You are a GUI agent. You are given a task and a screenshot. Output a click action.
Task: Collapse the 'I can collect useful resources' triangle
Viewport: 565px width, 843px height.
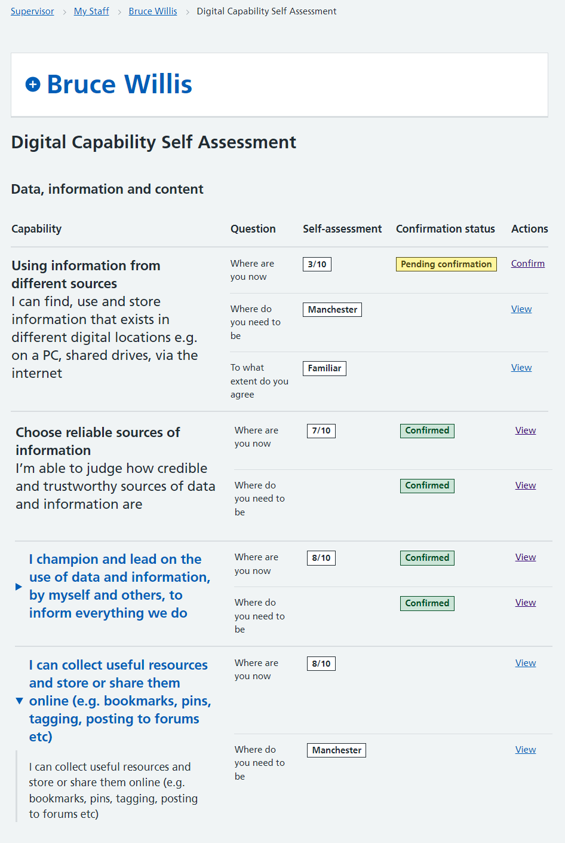(19, 701)
